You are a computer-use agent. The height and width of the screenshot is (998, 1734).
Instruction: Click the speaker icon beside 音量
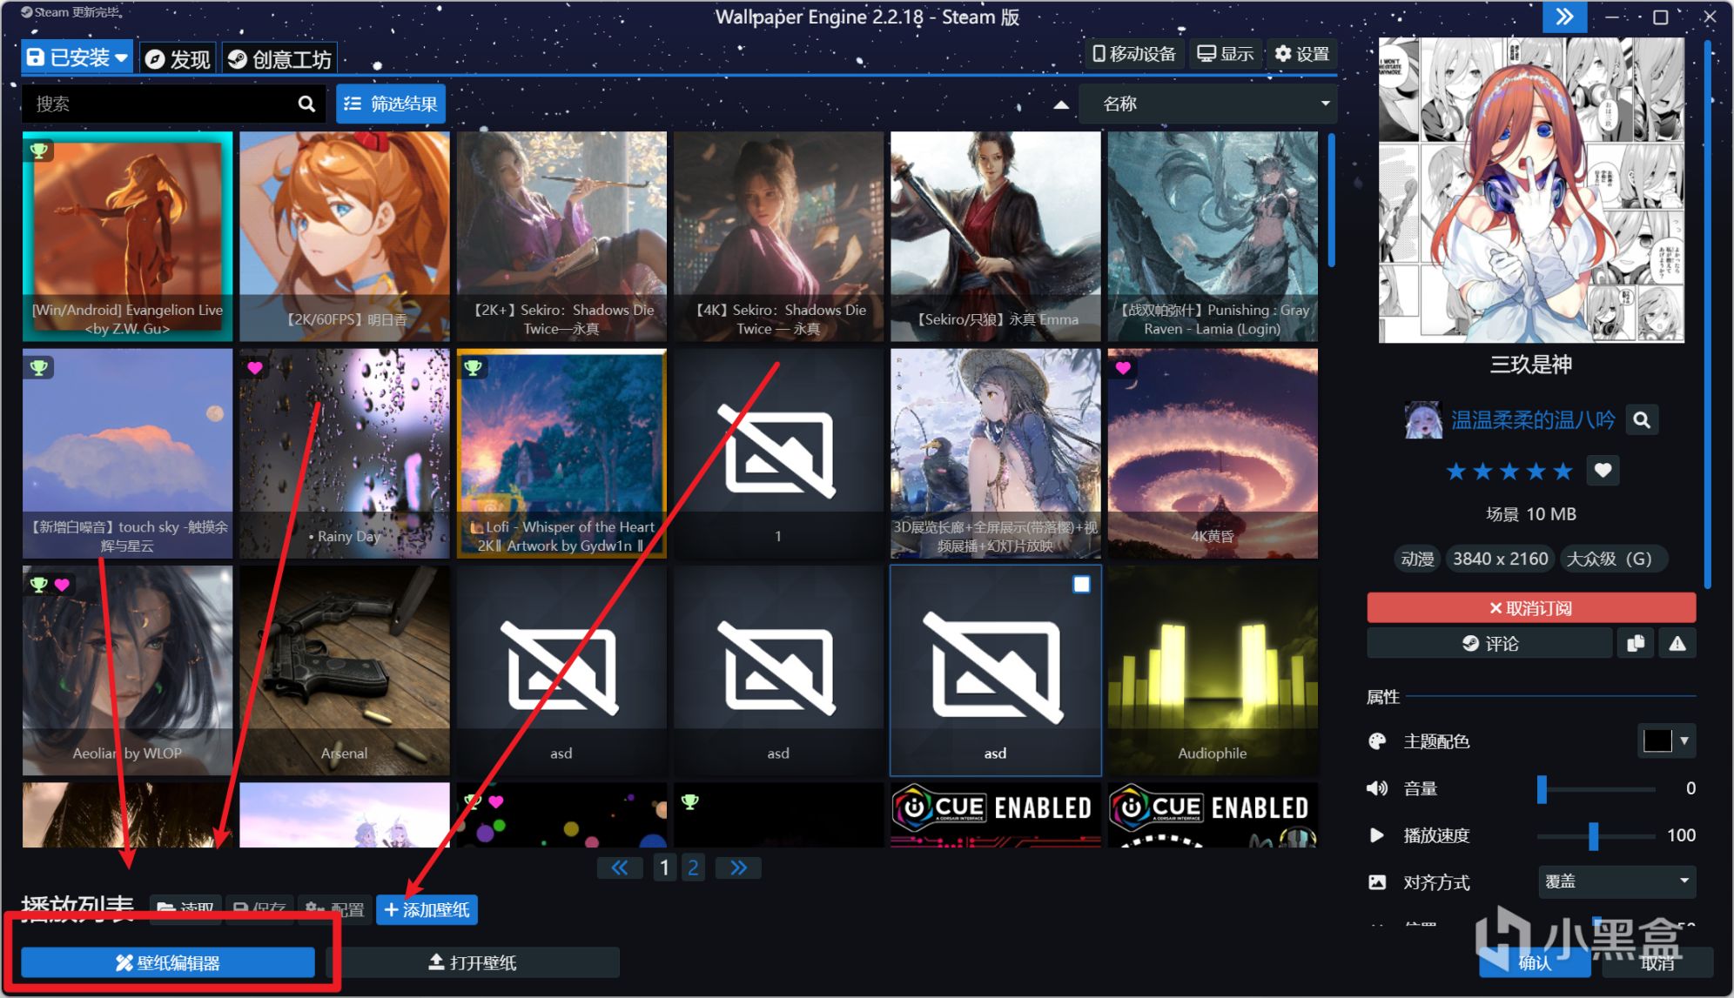click(1376, 788)
